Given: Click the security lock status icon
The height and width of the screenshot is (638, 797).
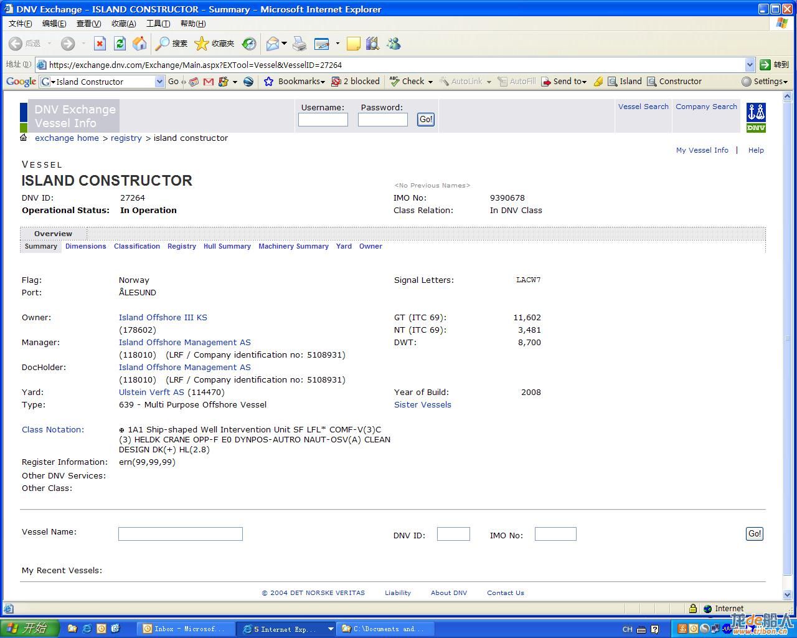Looking at the screenshot, I should tap(692, 609).
